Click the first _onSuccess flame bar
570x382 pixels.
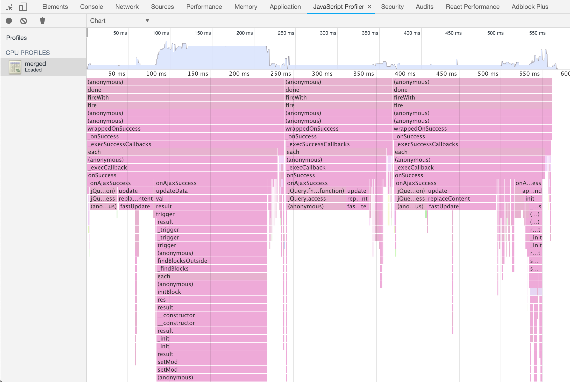(x=186, y=136)
